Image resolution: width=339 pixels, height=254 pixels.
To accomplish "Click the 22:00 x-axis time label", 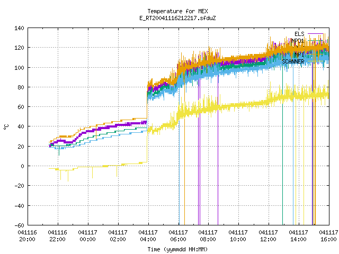I will [58, 239].
